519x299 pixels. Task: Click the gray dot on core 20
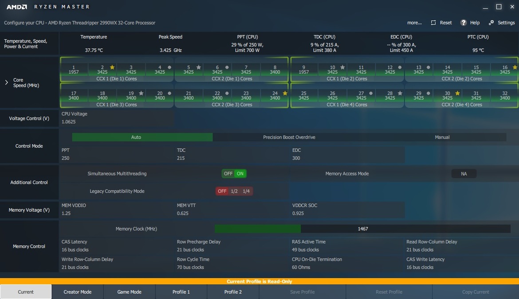tap(169, 93)
